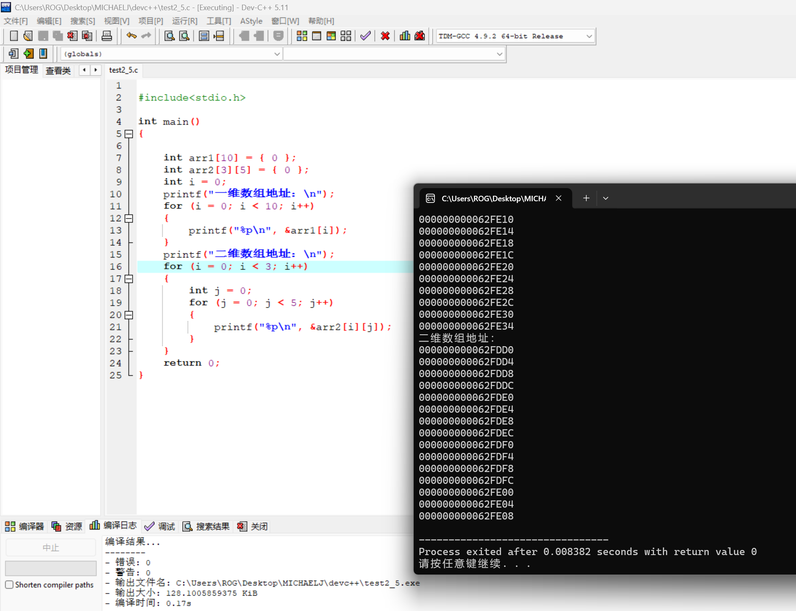Rebuild all with grey squares icon
This screenshot has width=796, height=611.
(x=346, y=36)
